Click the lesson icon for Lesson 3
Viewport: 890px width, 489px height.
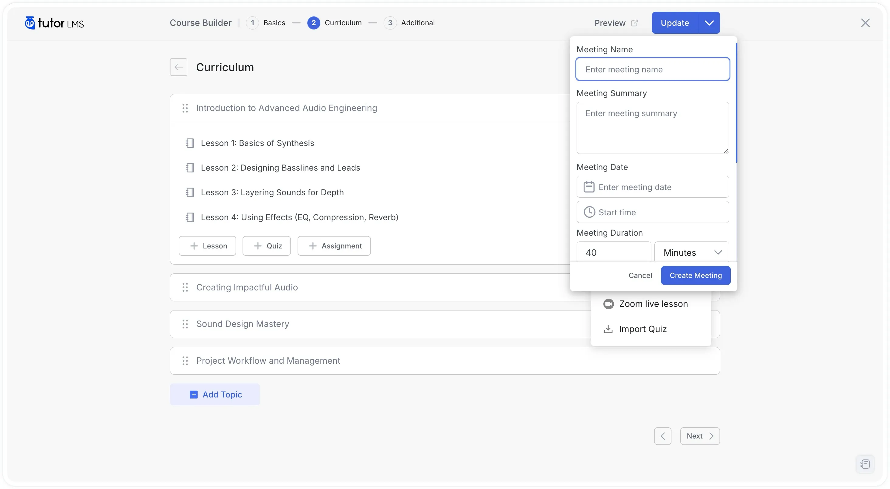pos(190,192)
